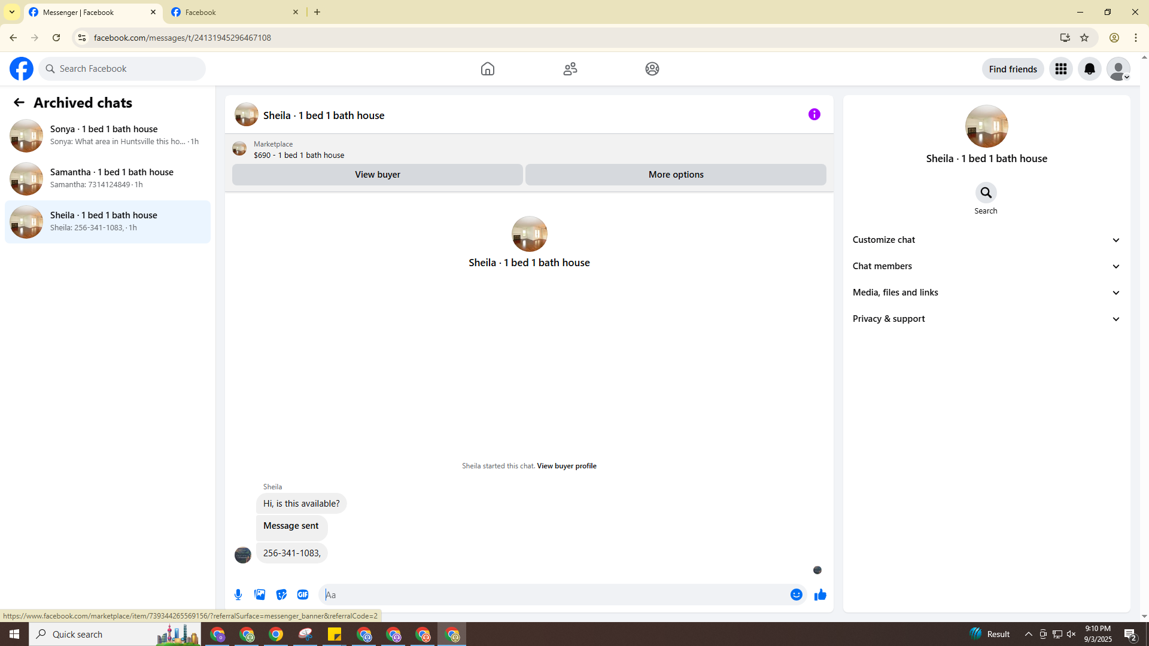Expand Media, files and links section
Image resolution: width=1149 pixels, height=646 pixels.
(986, 292)
